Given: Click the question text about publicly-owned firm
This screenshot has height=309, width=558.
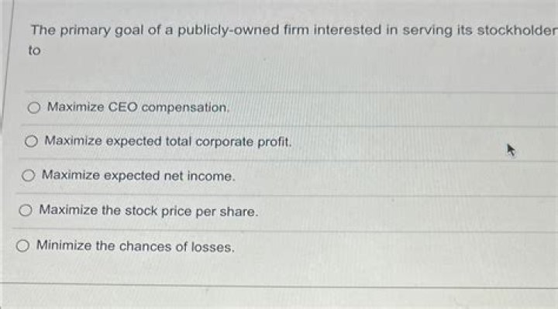Looking at the screenshot, I should [293, 39].
